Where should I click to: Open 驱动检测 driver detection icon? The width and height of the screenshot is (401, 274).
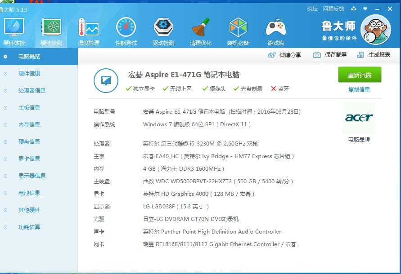click(163, 27)
